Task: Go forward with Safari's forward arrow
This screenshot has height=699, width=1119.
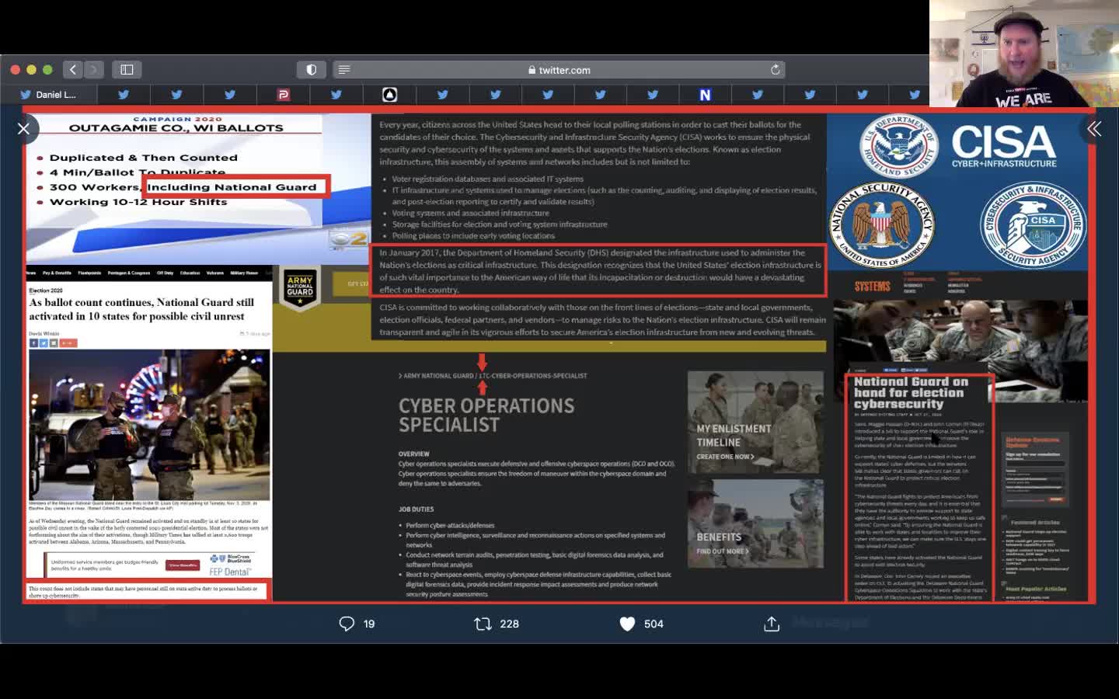Action: (x=93, y=70)
